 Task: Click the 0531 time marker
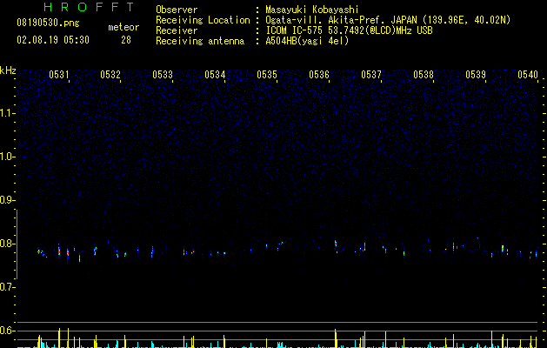pyautogui.click(x=58, y=74)
